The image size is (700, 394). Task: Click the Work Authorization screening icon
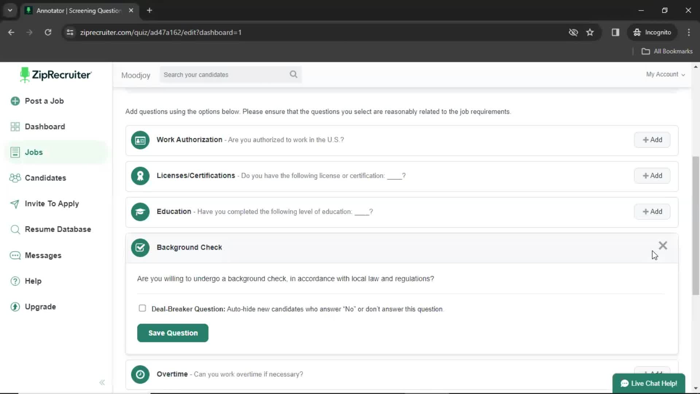click(x=140, y=139)
